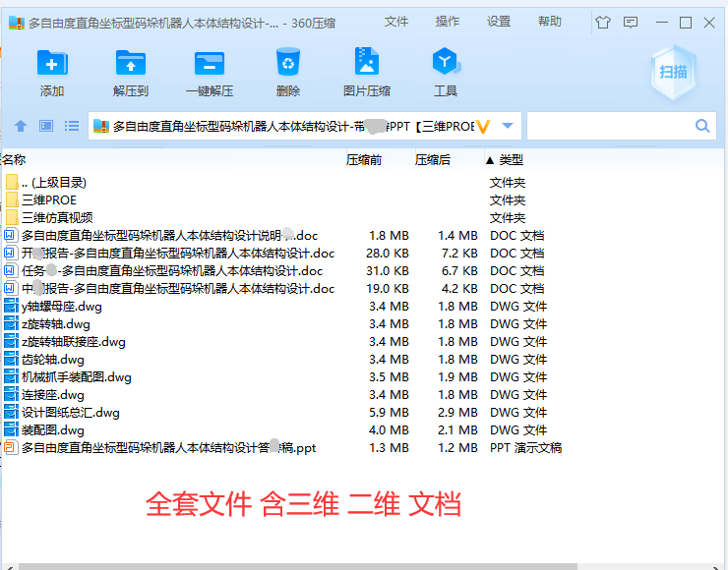
Task: Expand the address bar dropdown arrow
Action: point(508,126)
